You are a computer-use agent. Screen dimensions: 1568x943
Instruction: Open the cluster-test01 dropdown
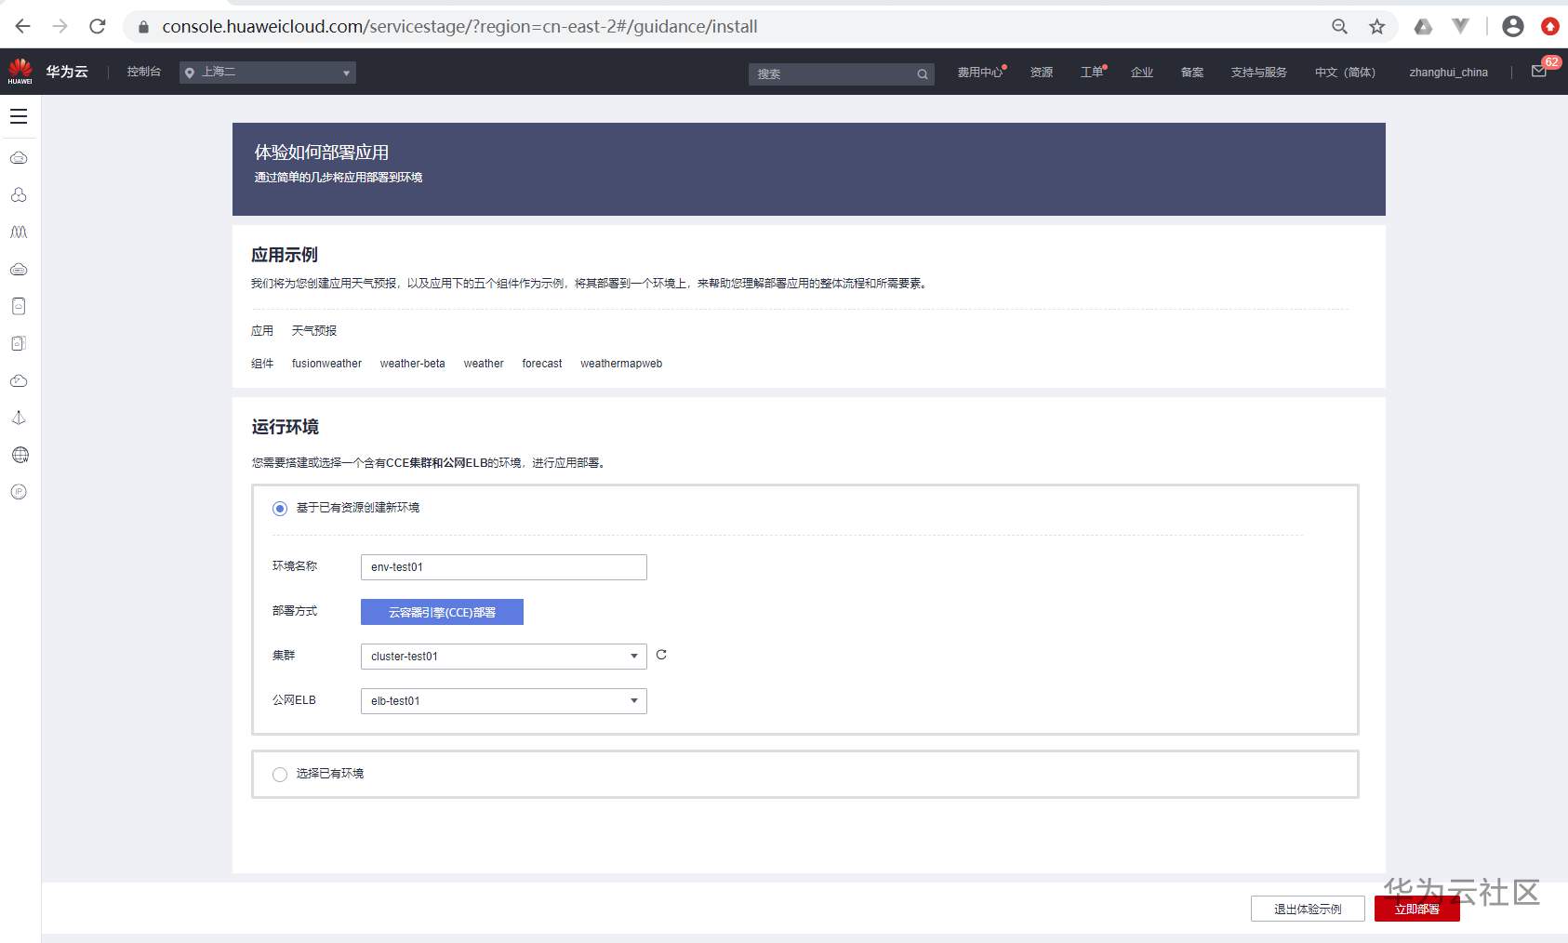click(504, 657)
